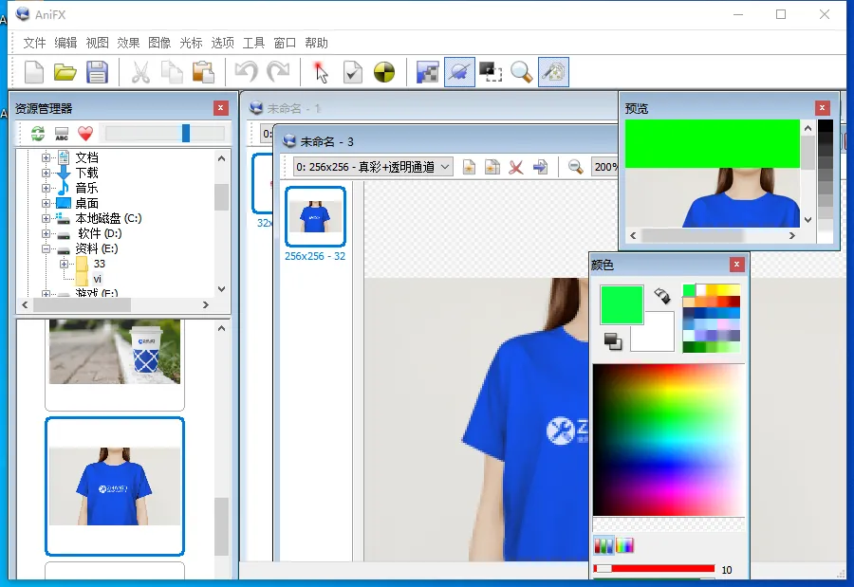Select the blue T-shirt thumbnail in file browser

115,486
